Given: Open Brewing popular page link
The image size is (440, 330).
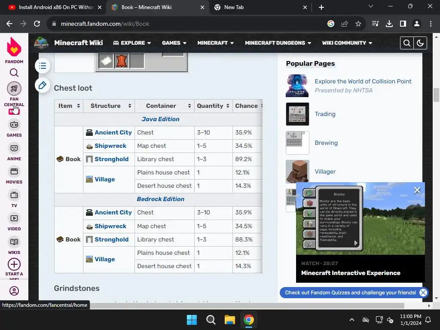Looking at the screenshot, I should (326, 143).
